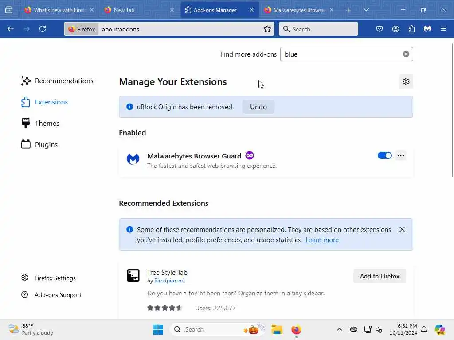Open the Themes sidebar category
Screen dimensions: 454x340
pos(40,123)
